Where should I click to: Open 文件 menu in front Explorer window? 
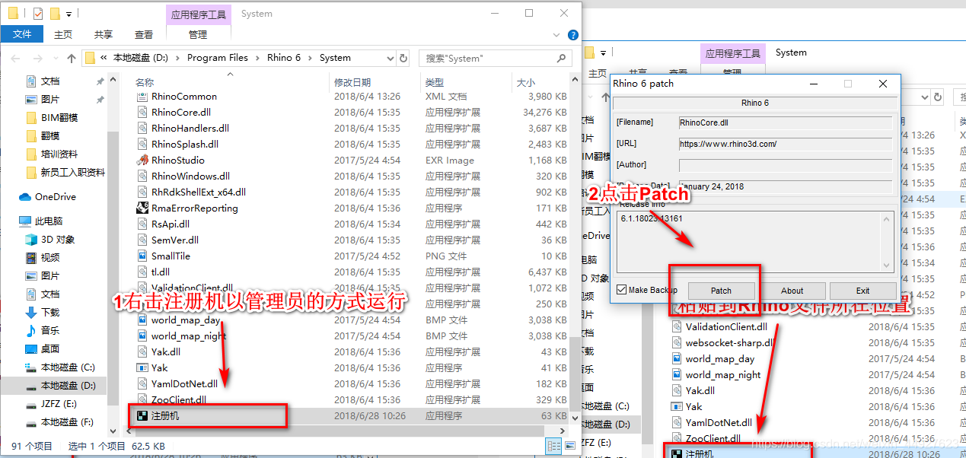coord(22,34)
